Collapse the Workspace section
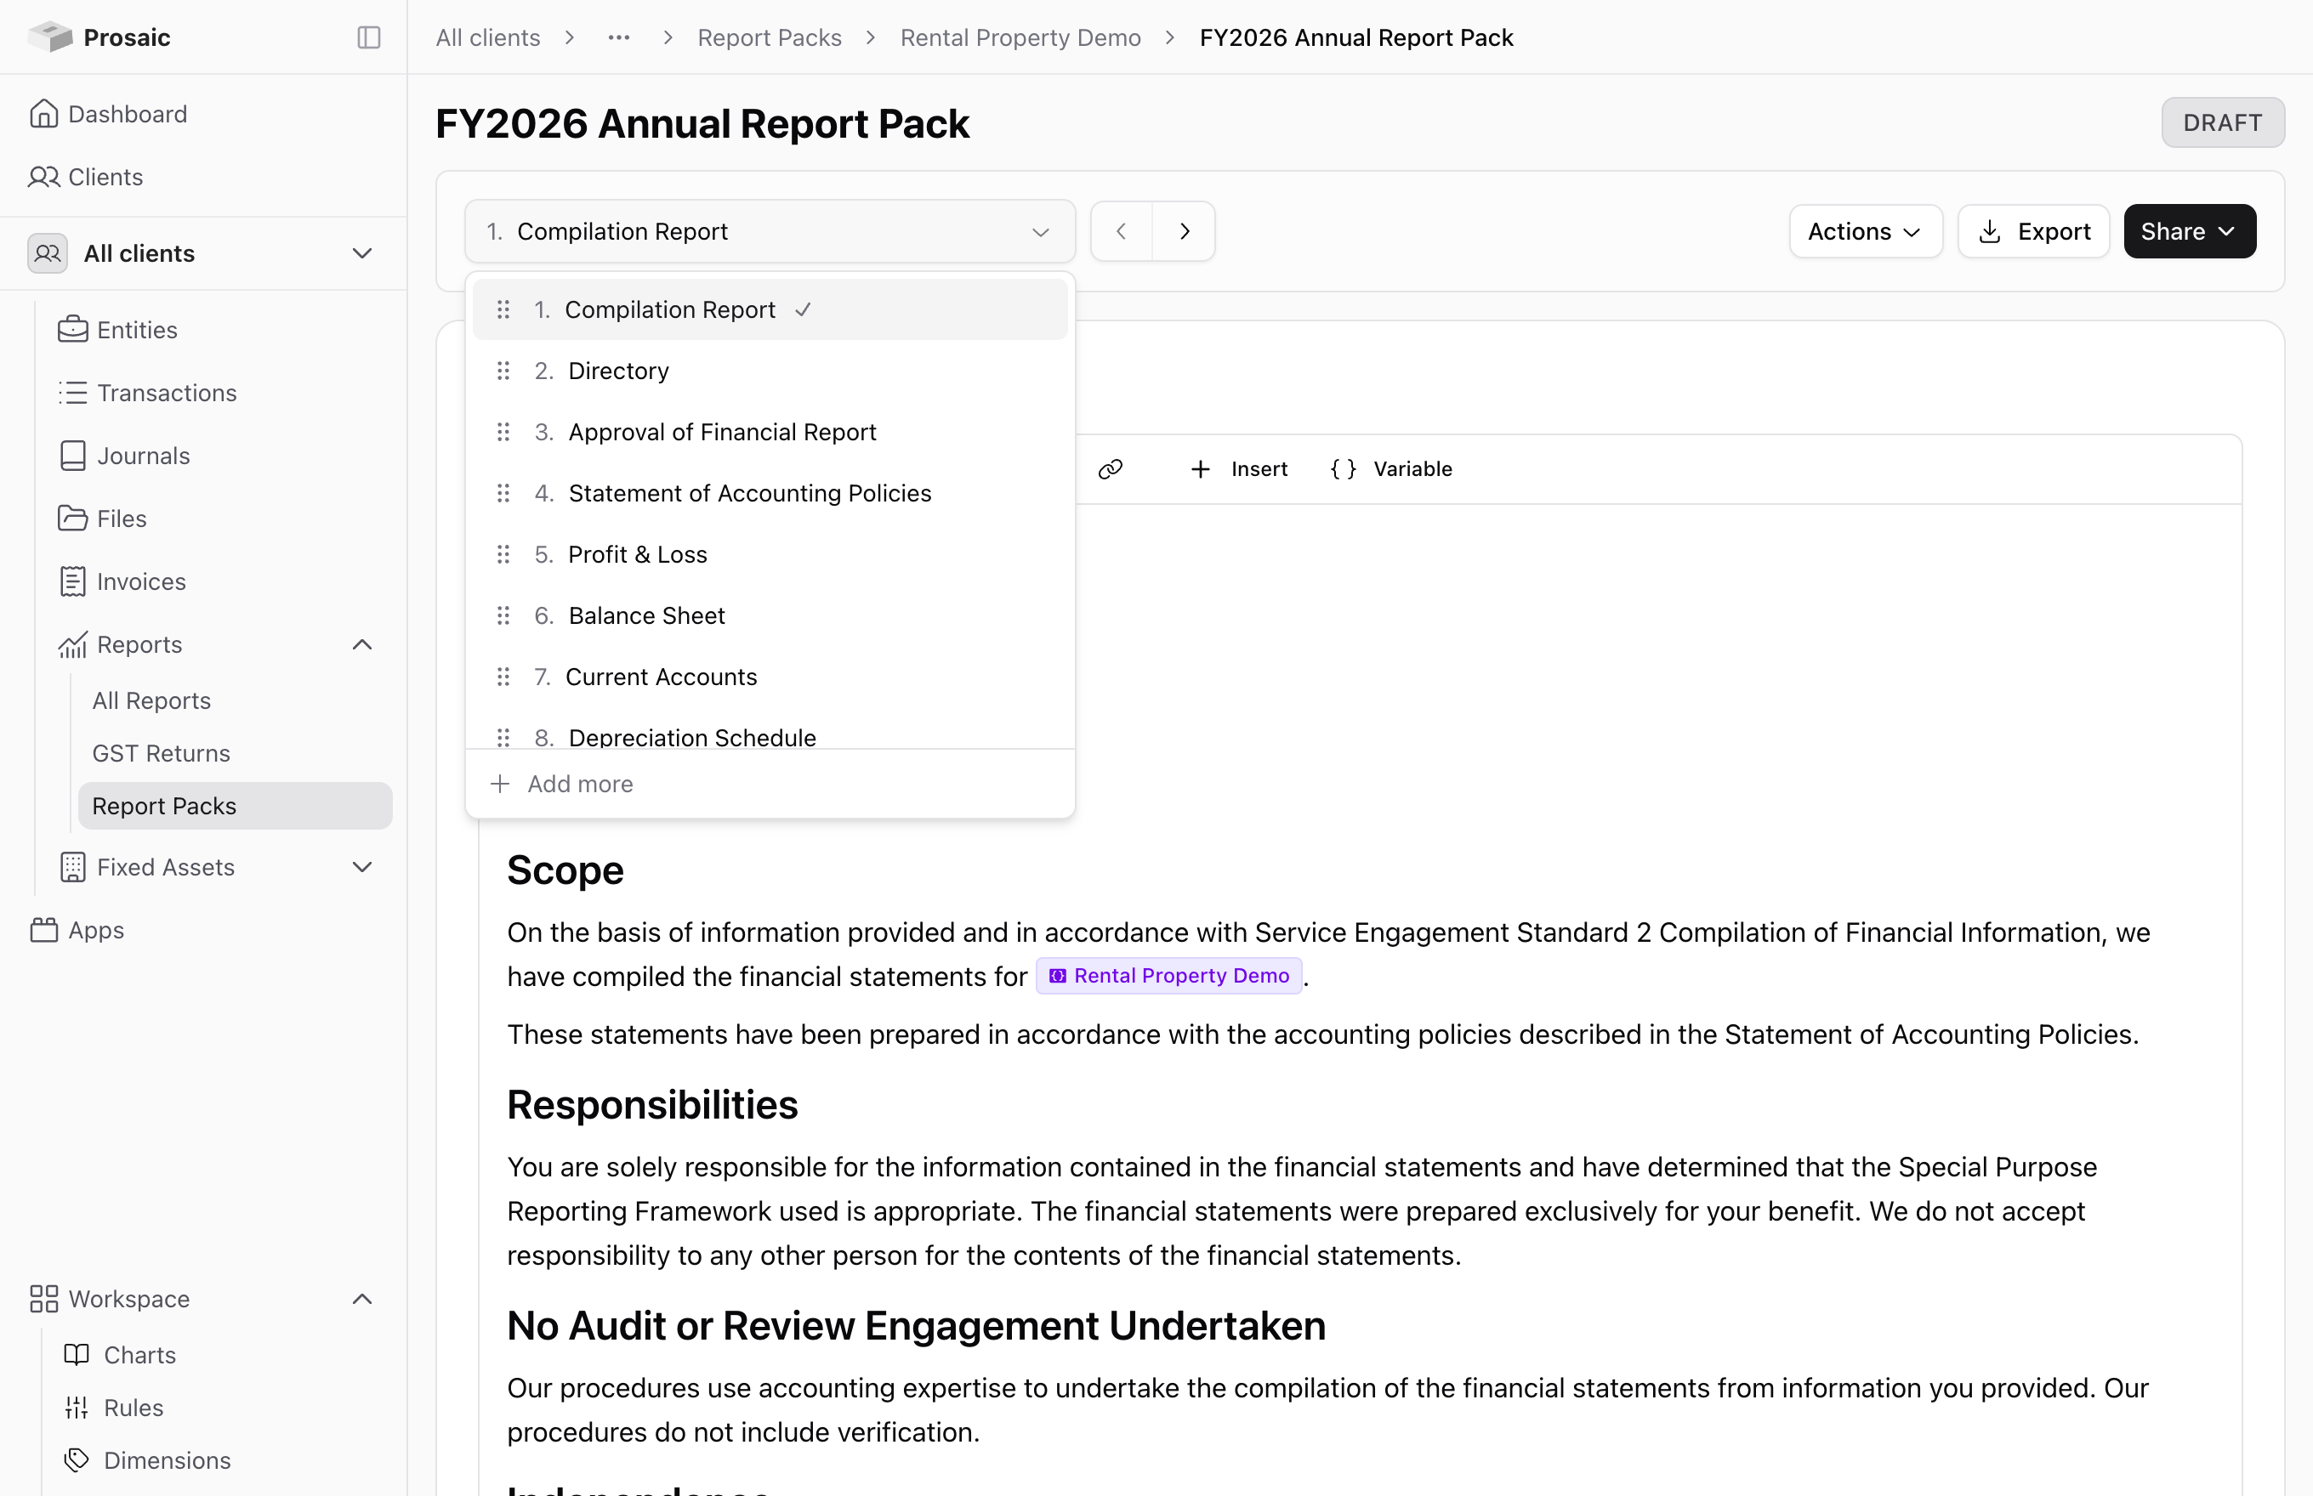 (361, 1299)
